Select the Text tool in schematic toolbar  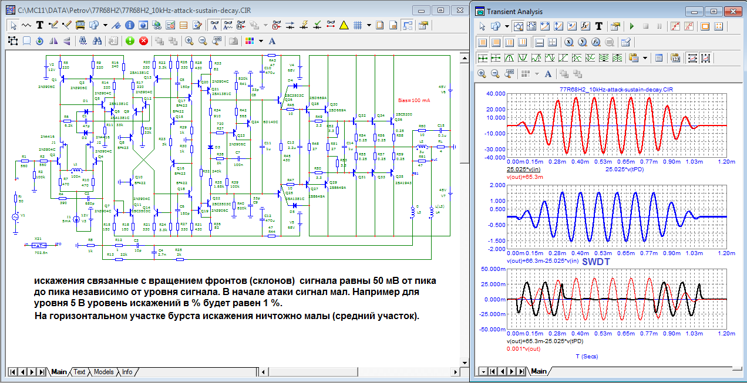(40, 25)
